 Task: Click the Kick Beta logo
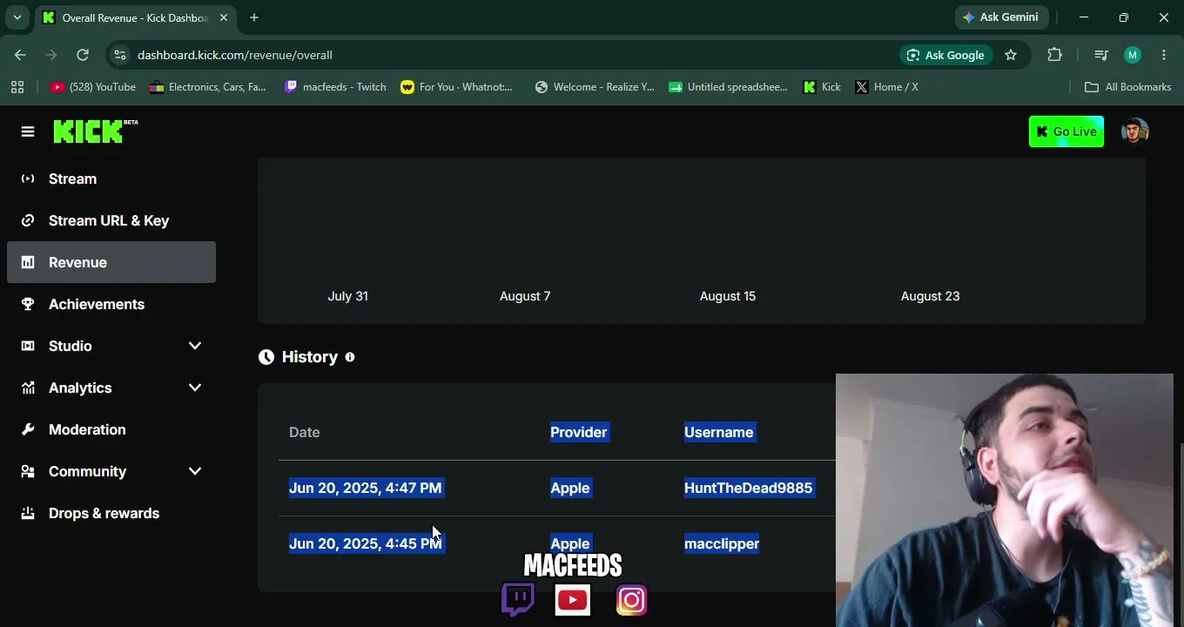[x=96, y=131]
